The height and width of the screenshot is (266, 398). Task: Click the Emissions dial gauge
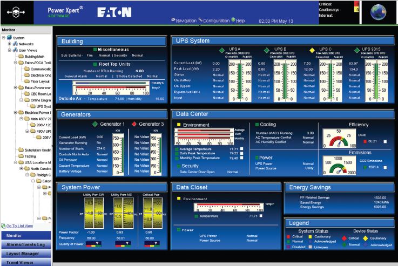click(339, 166)
